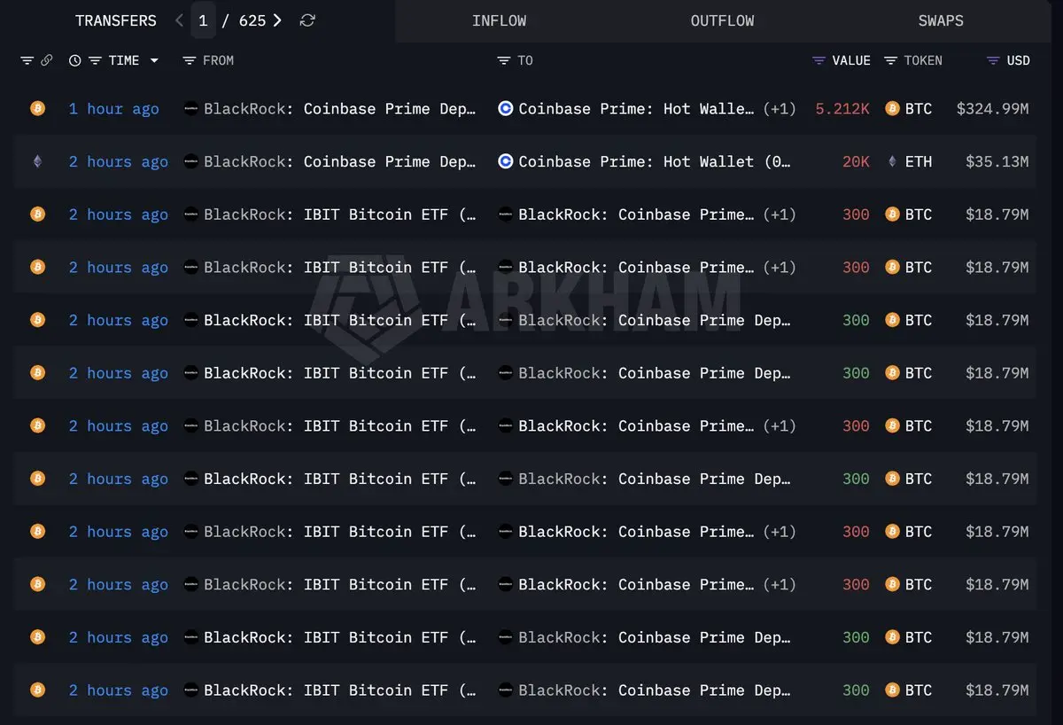
Task: Go to the previous transfers page
Action: tap(179, 20)
